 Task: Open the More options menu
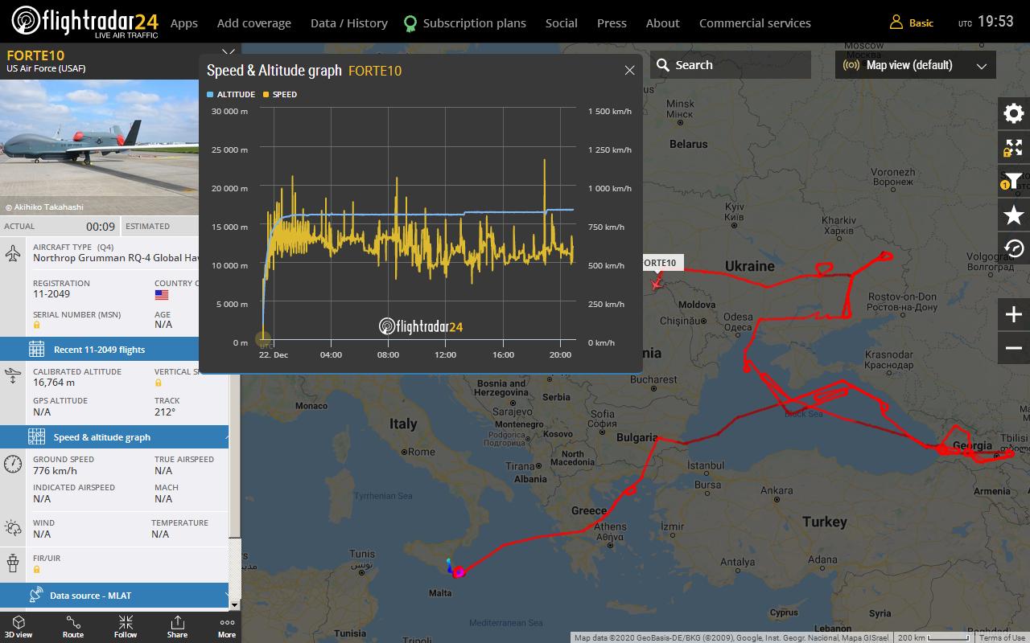click(227, 627)
